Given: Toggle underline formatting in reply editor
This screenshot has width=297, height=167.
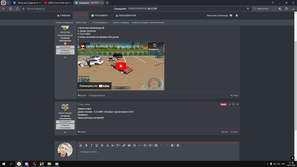Looking at the screenshot, I should pos(97,146).
